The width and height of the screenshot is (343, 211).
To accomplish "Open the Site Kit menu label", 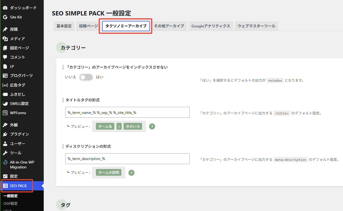I will [x=16, y=17].
